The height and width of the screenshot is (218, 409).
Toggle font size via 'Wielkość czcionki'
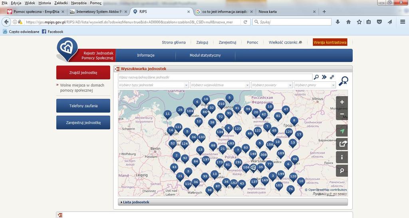[285, 42]
